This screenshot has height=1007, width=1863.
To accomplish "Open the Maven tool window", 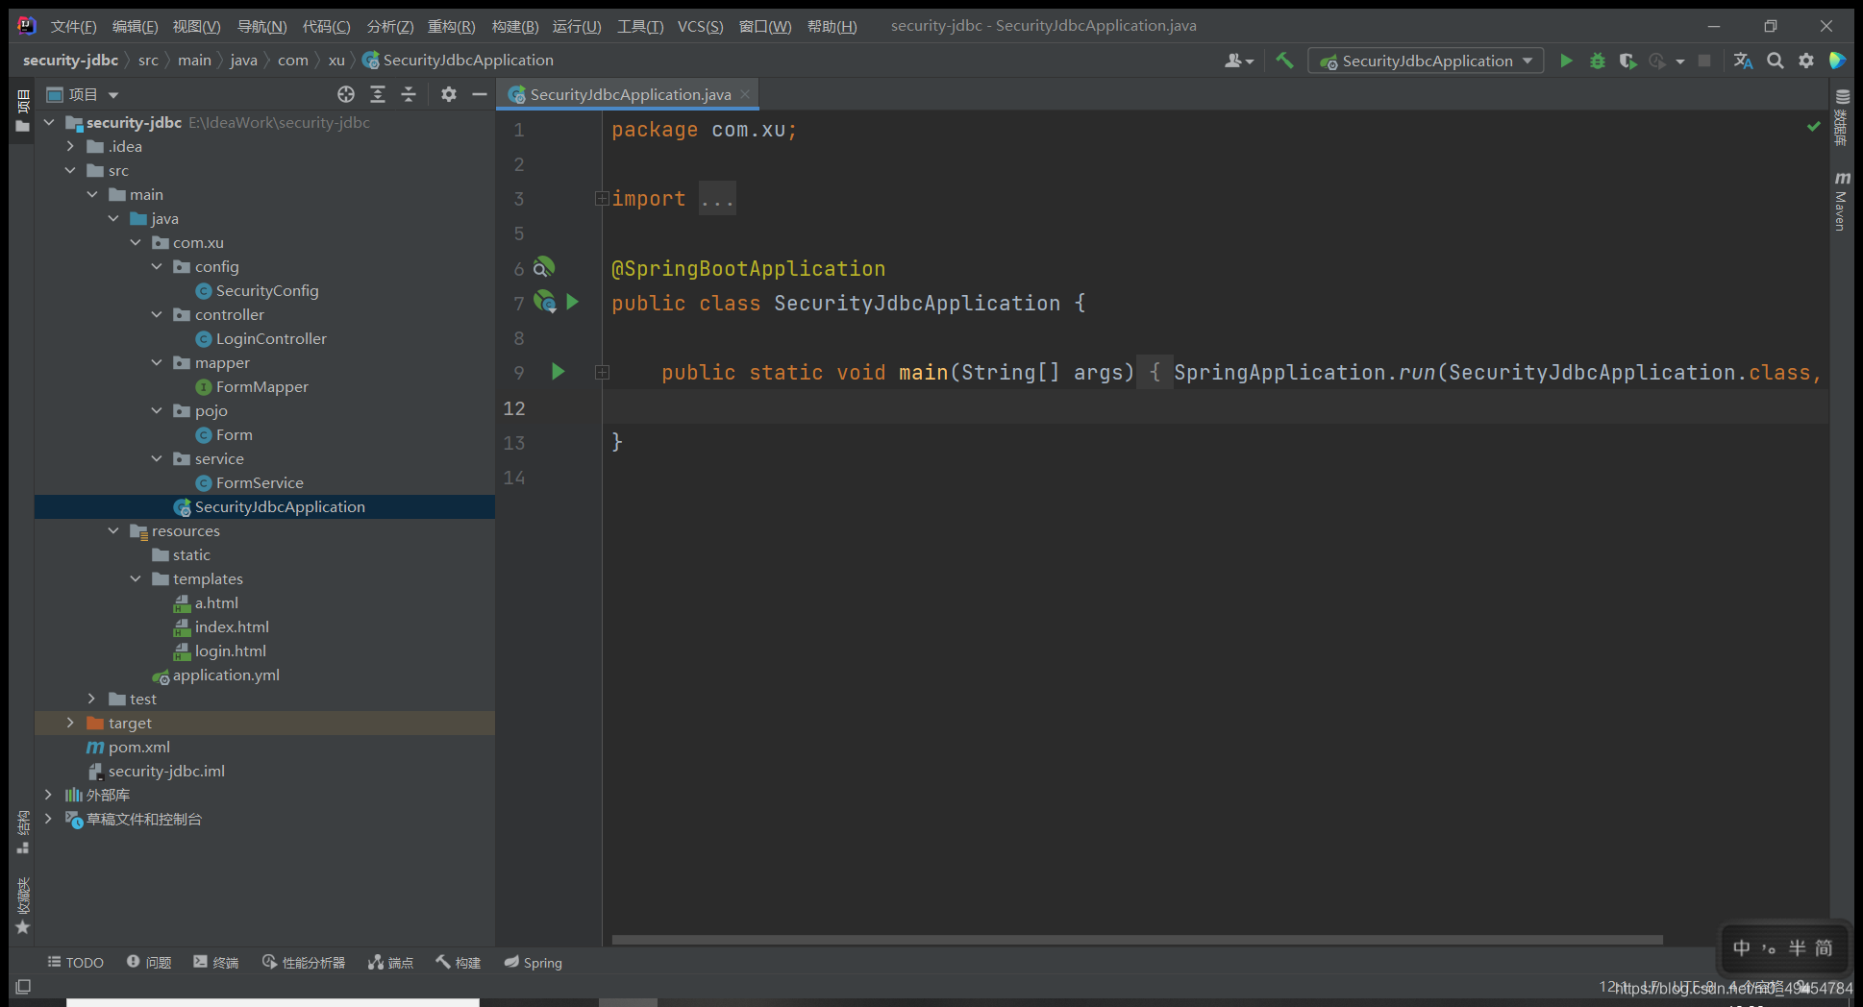I will (1841, 201).
